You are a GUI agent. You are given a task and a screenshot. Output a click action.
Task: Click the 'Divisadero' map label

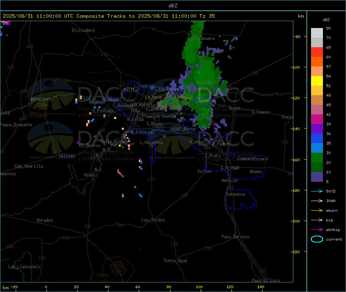tap(83, 30)
